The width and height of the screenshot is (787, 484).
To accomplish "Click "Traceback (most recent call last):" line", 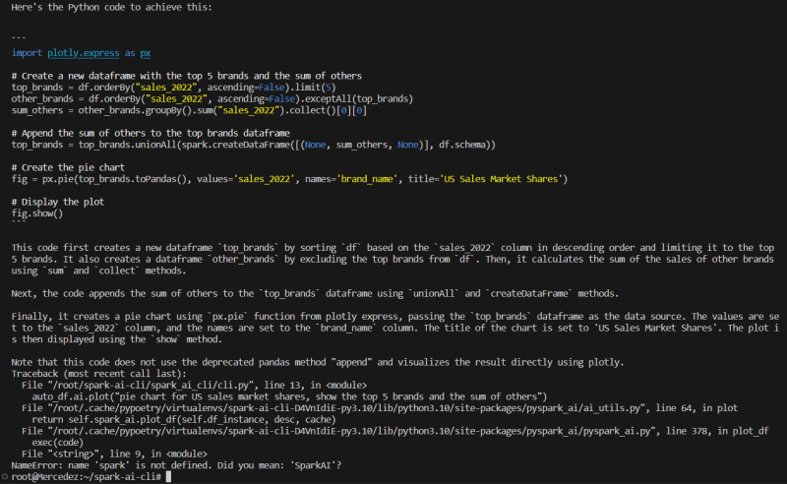I will [99, 374].
